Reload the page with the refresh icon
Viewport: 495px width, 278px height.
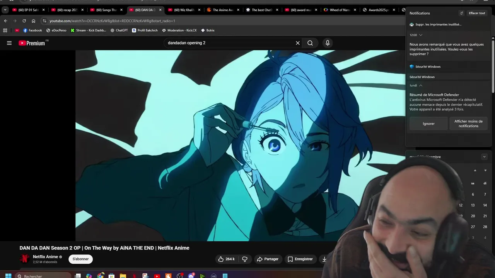pyautogui.click(x=24, y=21)
